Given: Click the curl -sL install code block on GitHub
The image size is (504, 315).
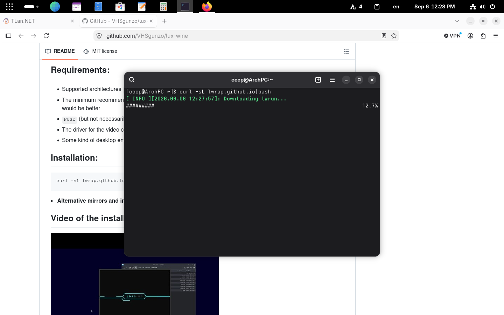Looking at the screenshot, I should [x=87, y=181].
